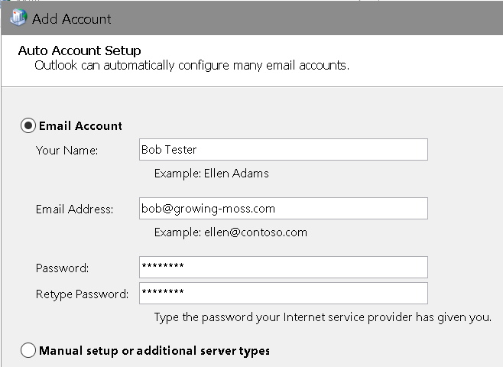Click the Password entry field

[x=284, y=268]
